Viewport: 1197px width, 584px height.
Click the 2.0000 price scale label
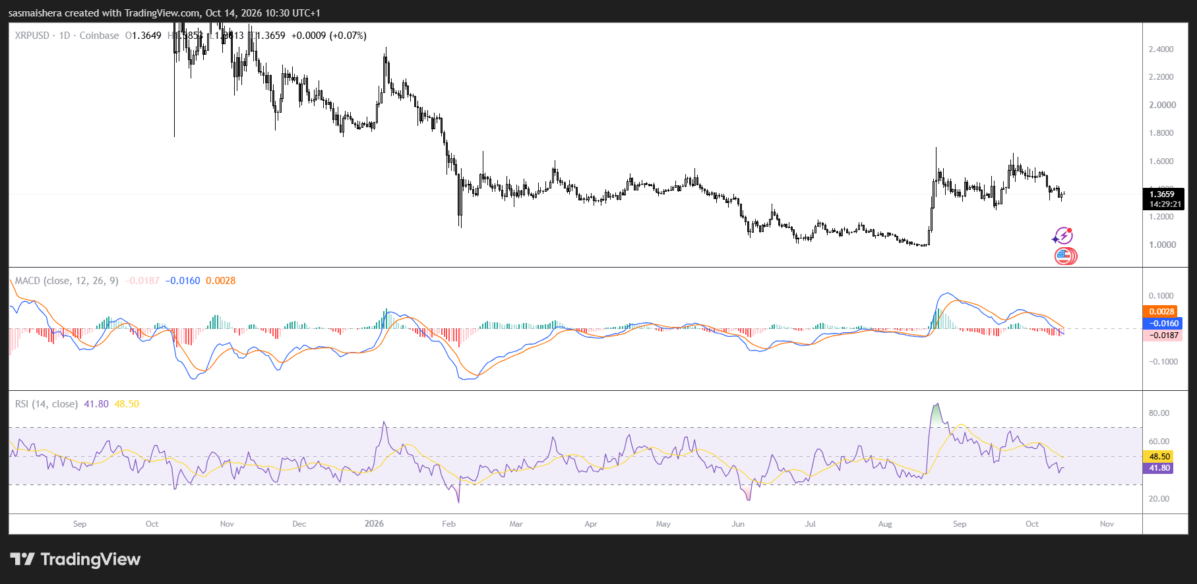click(x=1162, y=105)
